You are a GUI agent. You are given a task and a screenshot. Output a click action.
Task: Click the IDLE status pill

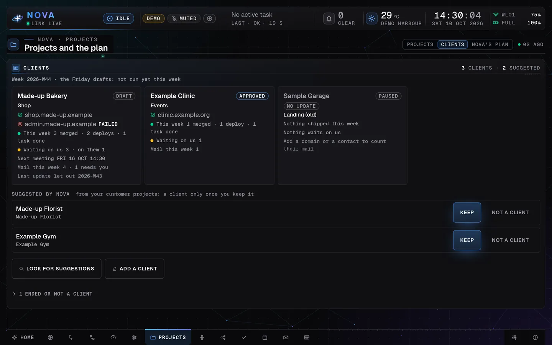click(x=118, y=18)
